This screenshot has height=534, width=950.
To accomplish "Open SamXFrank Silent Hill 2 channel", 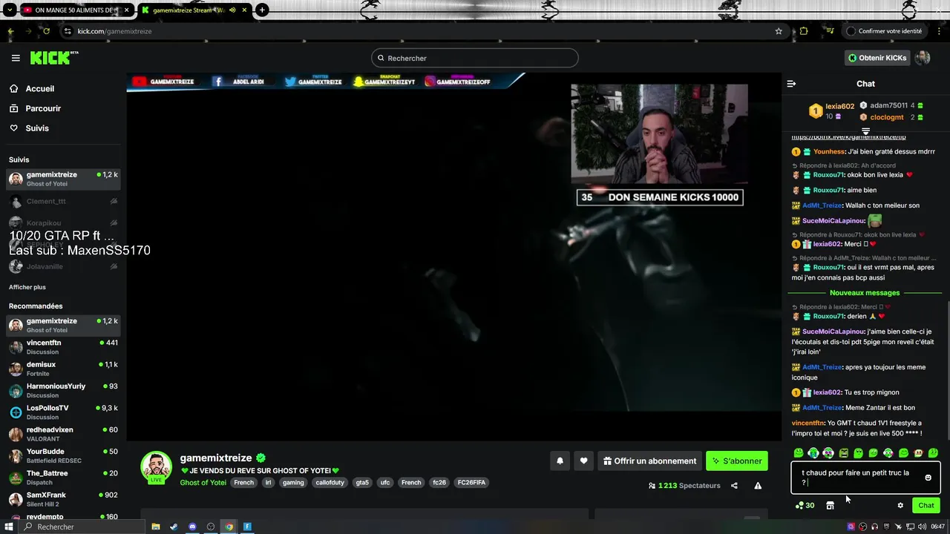I will (x=63, y=499).
